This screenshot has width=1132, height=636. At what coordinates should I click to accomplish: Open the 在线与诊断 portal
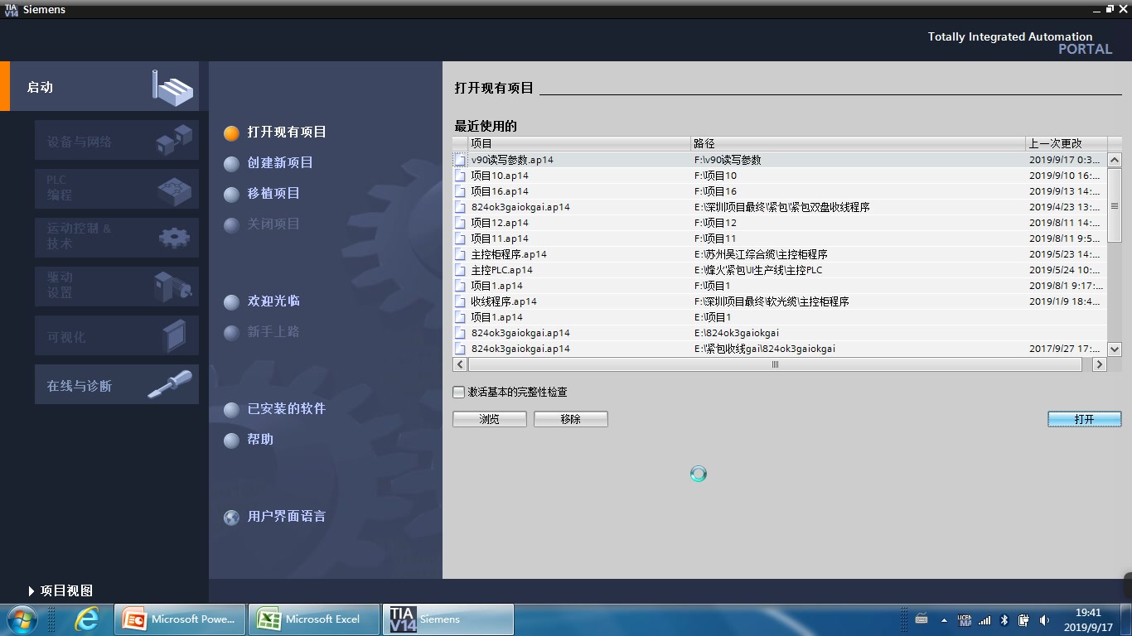(117, 385)
